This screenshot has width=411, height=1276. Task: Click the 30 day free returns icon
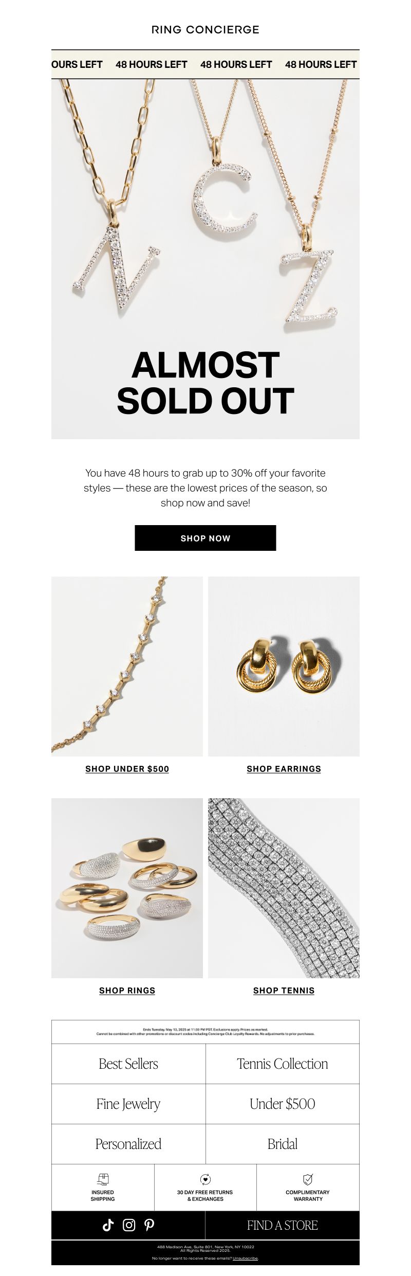tap(205, 1179)
